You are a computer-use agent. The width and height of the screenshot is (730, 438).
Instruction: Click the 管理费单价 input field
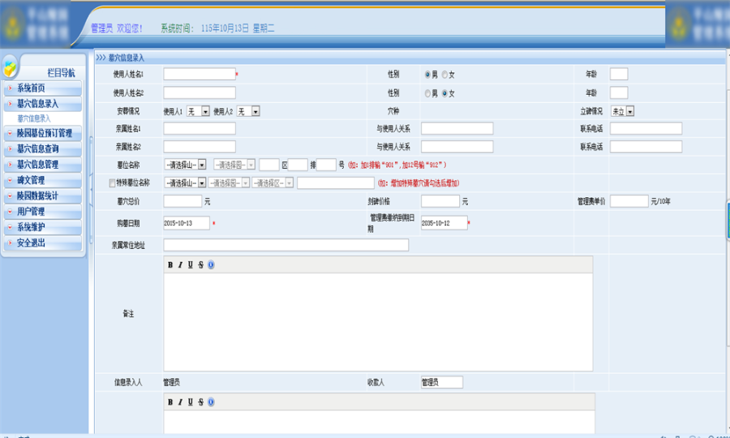pos(629,201)
